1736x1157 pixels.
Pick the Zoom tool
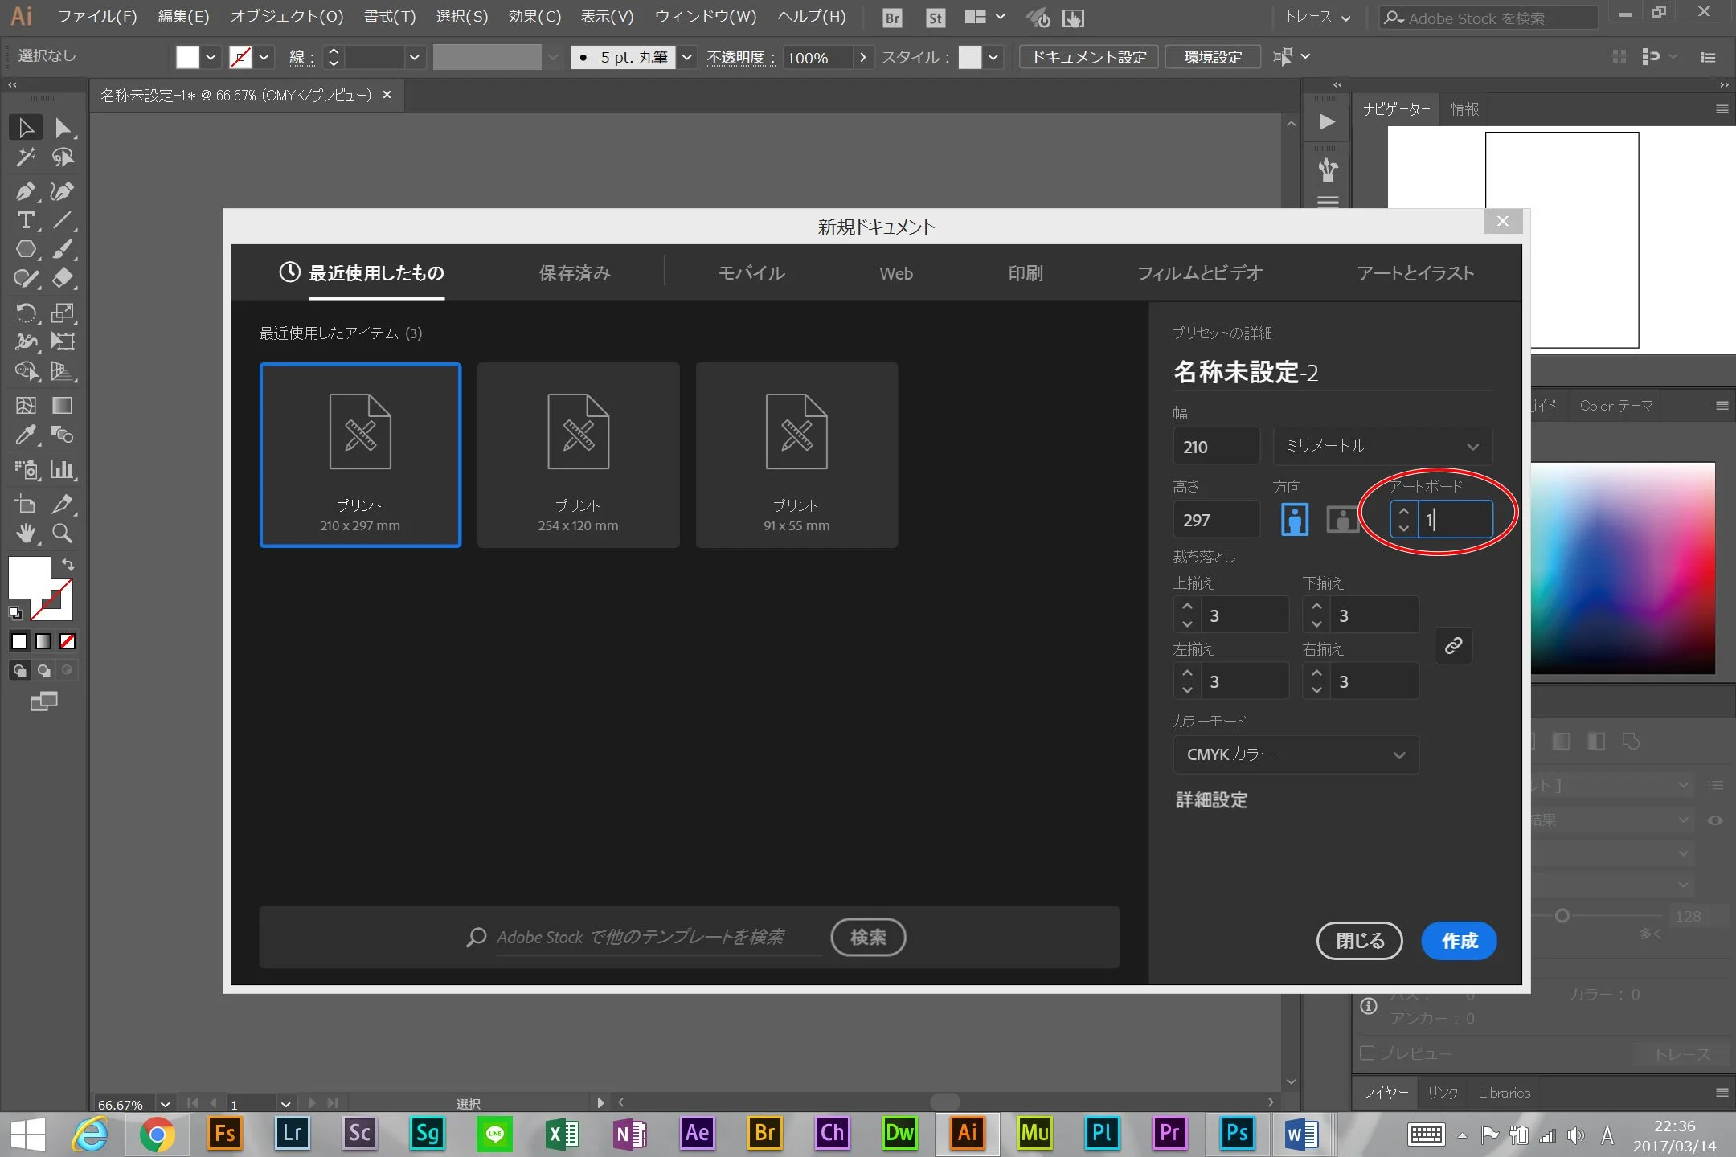[62, 534]
